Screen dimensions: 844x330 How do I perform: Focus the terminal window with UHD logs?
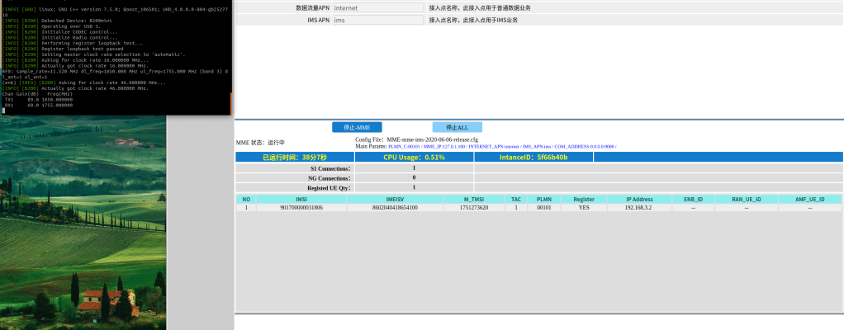tap(116, 58)
